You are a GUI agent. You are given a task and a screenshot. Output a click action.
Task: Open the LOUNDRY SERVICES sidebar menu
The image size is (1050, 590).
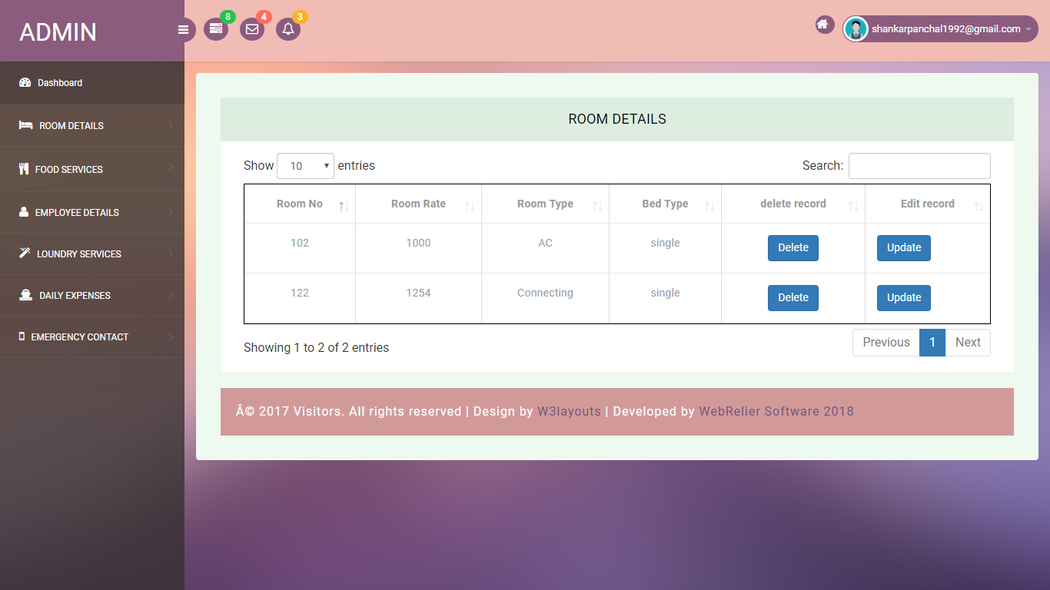[x=92, y=254]
